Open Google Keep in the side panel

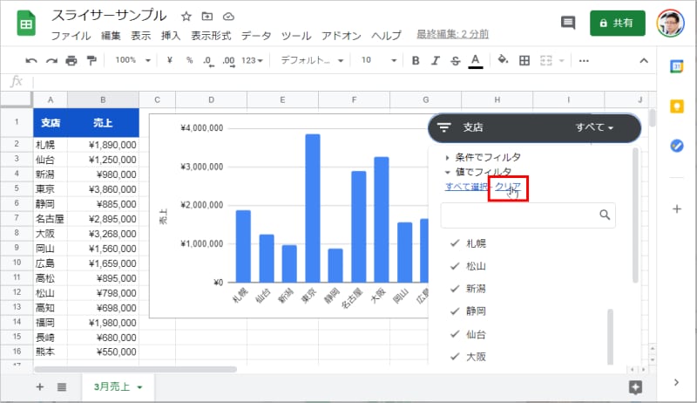[x=677, y=106]
